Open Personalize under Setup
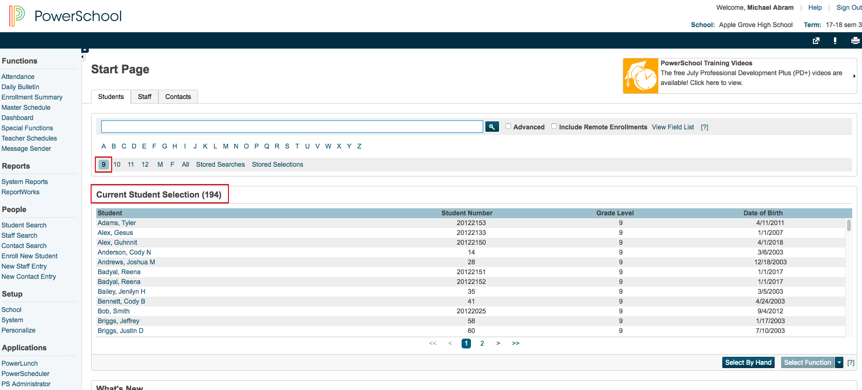Screen dimensions: 862x390 (18, 330)
